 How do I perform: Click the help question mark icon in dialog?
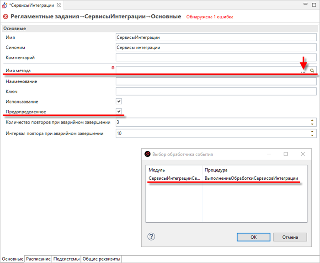coord(152,236)
